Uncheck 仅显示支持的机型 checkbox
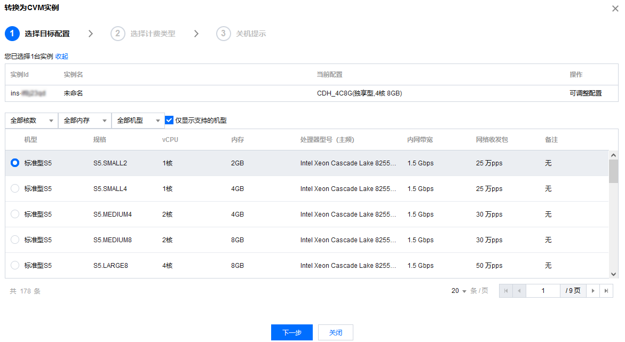 pos(169,120)
